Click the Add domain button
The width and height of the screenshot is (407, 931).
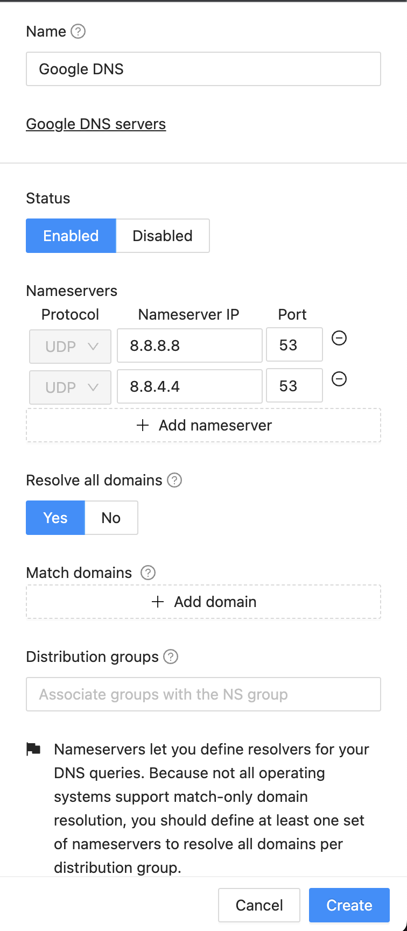(203, 602)
